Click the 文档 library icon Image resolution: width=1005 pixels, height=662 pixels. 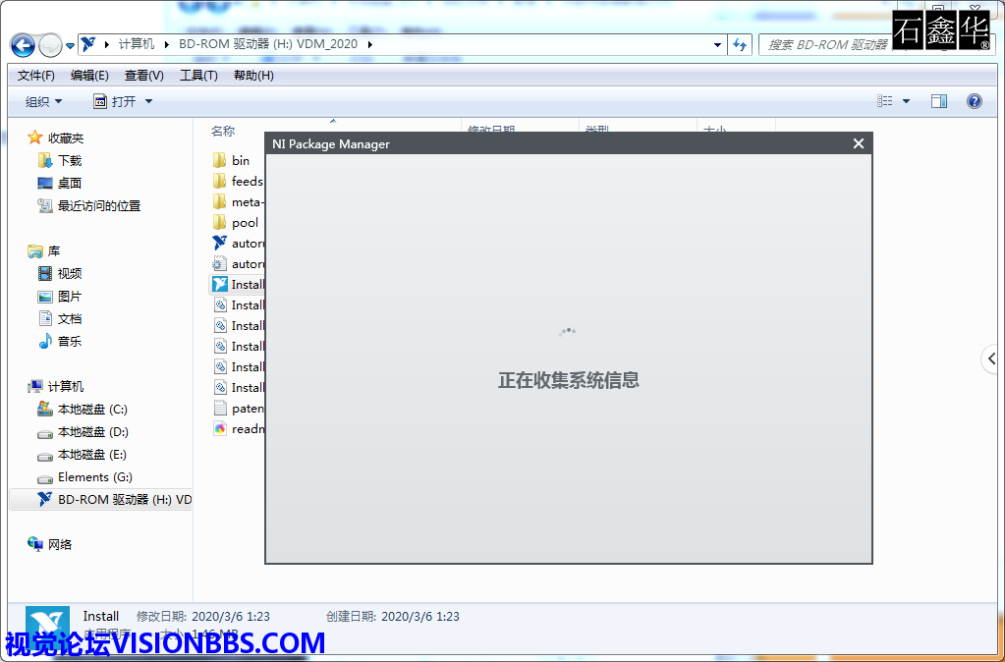coord(45,318)
